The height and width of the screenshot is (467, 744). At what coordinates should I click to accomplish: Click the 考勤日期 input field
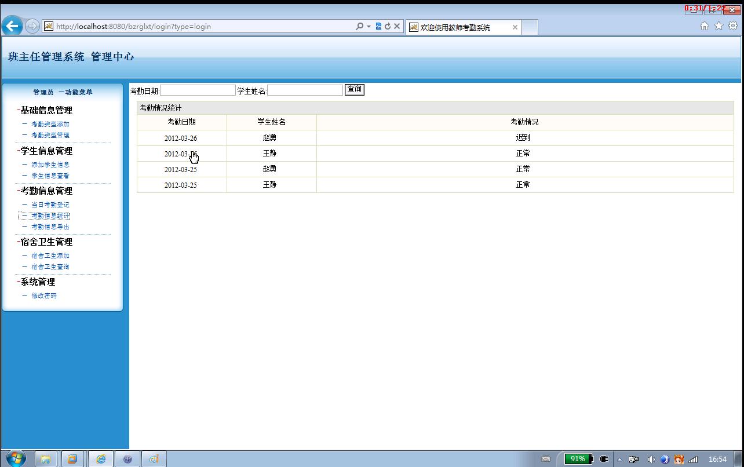click(198, 90)
